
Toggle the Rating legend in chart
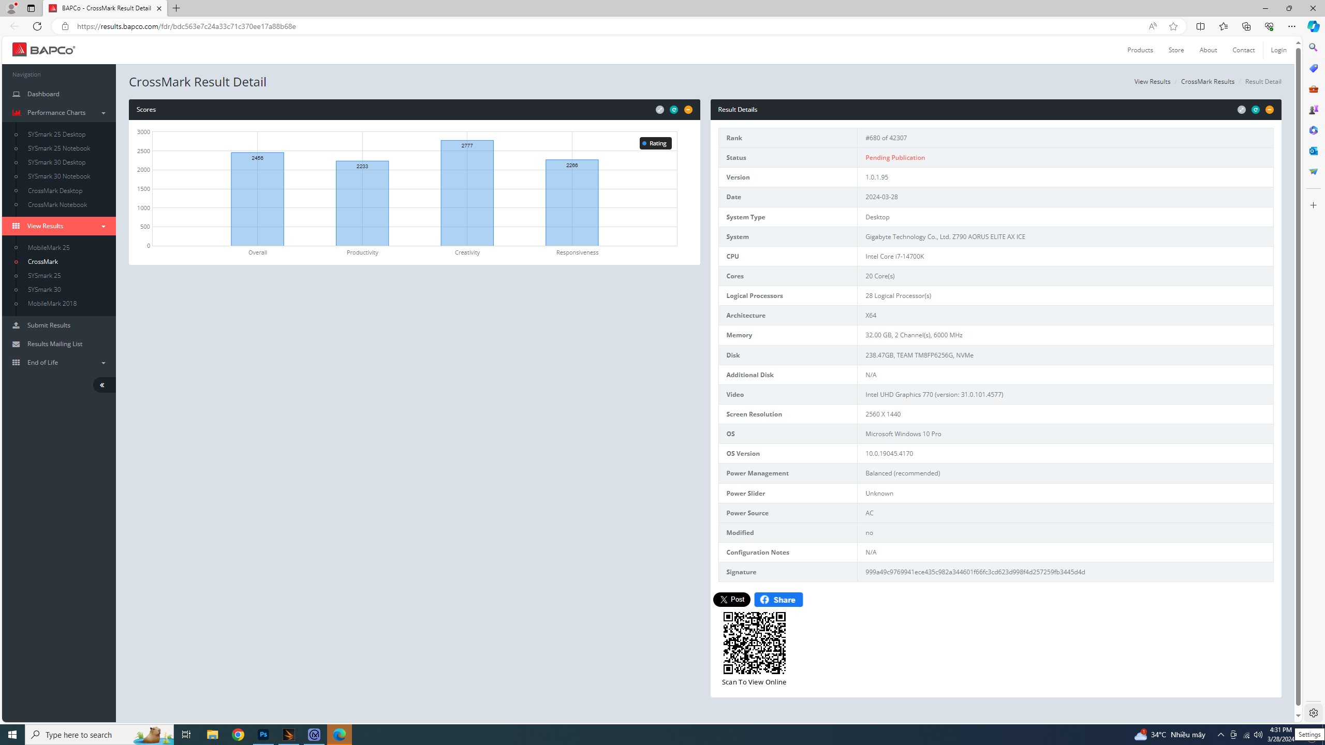(x=655, y=143)
